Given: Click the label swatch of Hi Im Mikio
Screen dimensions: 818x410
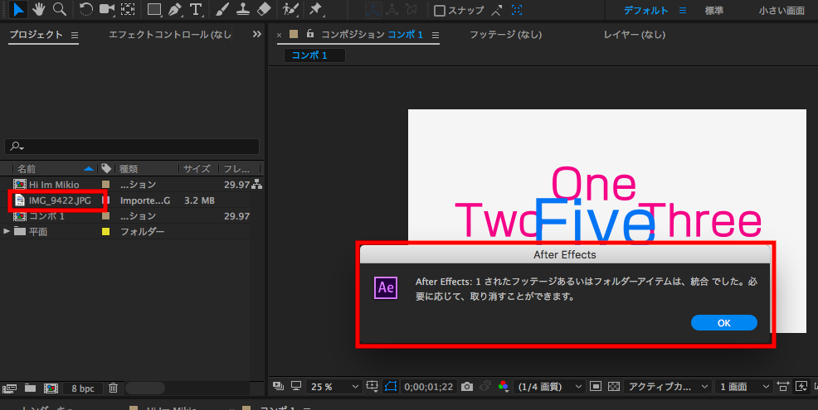Looking at the screenshot, I should [x=106, y=185].
